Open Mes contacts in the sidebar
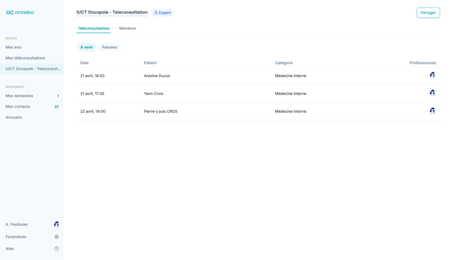Image resolution: width=453 pixels, height=260 pixels. (x=18, y=106)
